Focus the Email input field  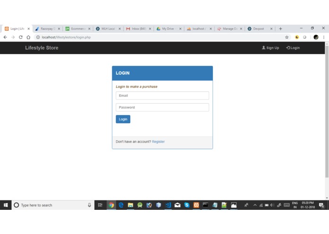(162, 96)
